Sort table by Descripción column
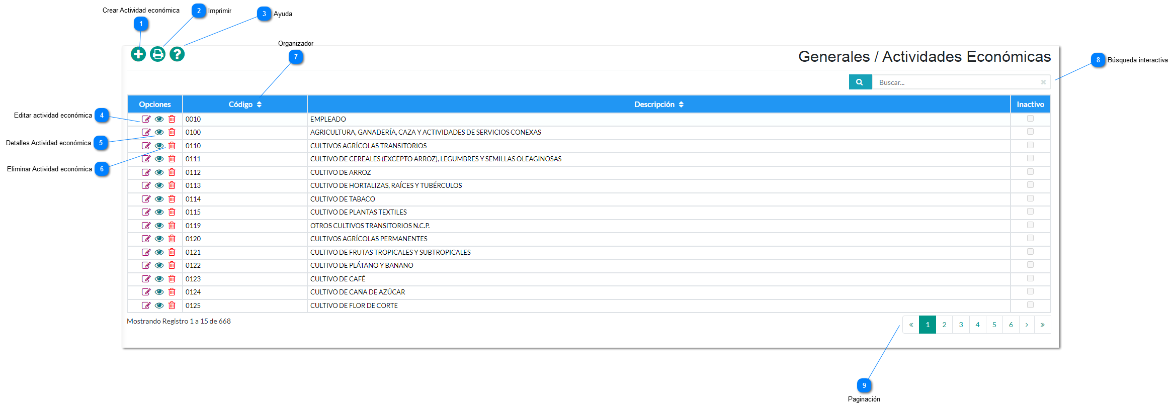Screen dimensions: 1176x411 (659, 105)
